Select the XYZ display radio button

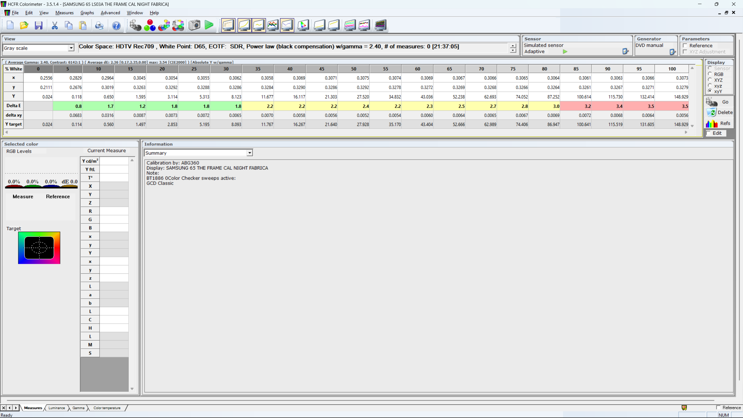pos(710,80)
